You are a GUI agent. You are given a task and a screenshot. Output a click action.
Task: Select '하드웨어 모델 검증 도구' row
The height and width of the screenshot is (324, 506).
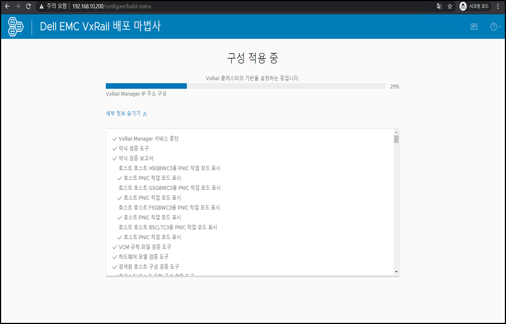140,257
